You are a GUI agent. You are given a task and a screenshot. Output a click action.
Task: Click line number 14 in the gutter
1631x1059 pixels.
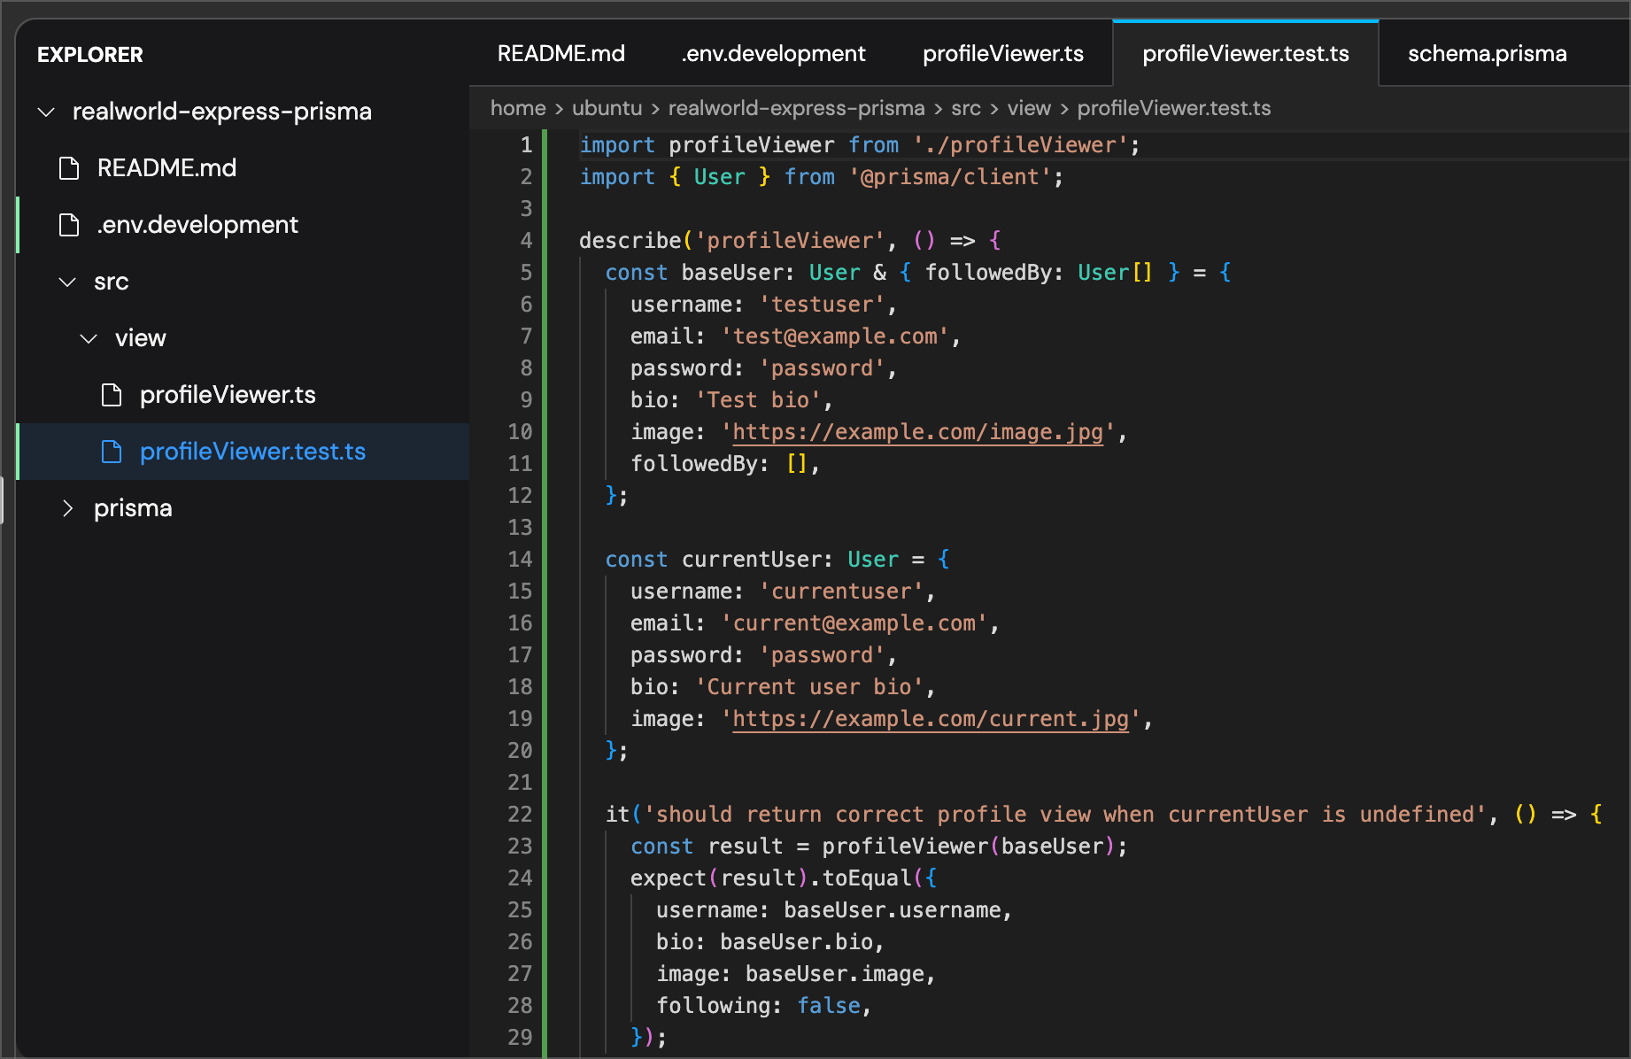click(x=520, y=560)
